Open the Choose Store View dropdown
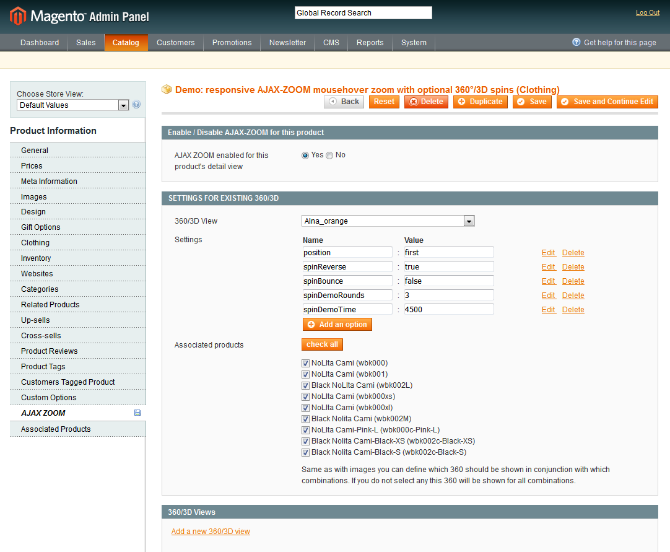 pyautogui.click(x=73, y=105)
